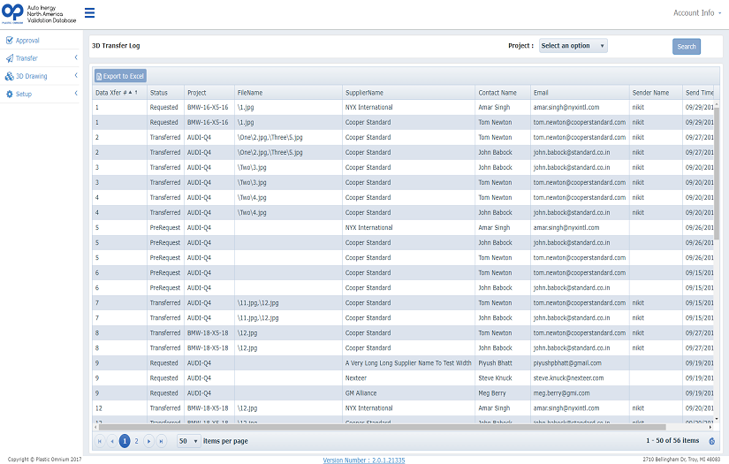Open the hamburger menu icon
729x464 pixels.
coord(90,12)
